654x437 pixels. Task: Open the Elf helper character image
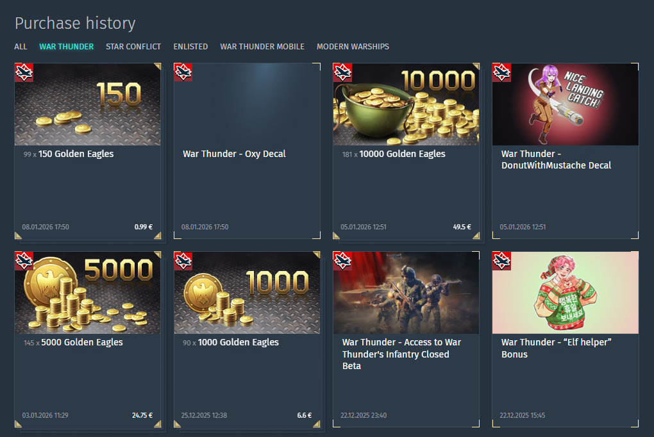[x=566, y=293]
